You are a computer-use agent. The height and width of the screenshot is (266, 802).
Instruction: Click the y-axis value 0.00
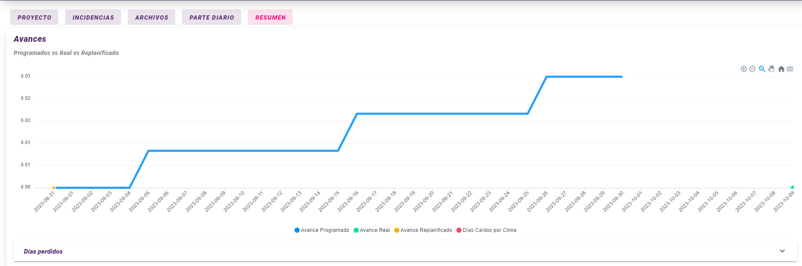(26, 187)
